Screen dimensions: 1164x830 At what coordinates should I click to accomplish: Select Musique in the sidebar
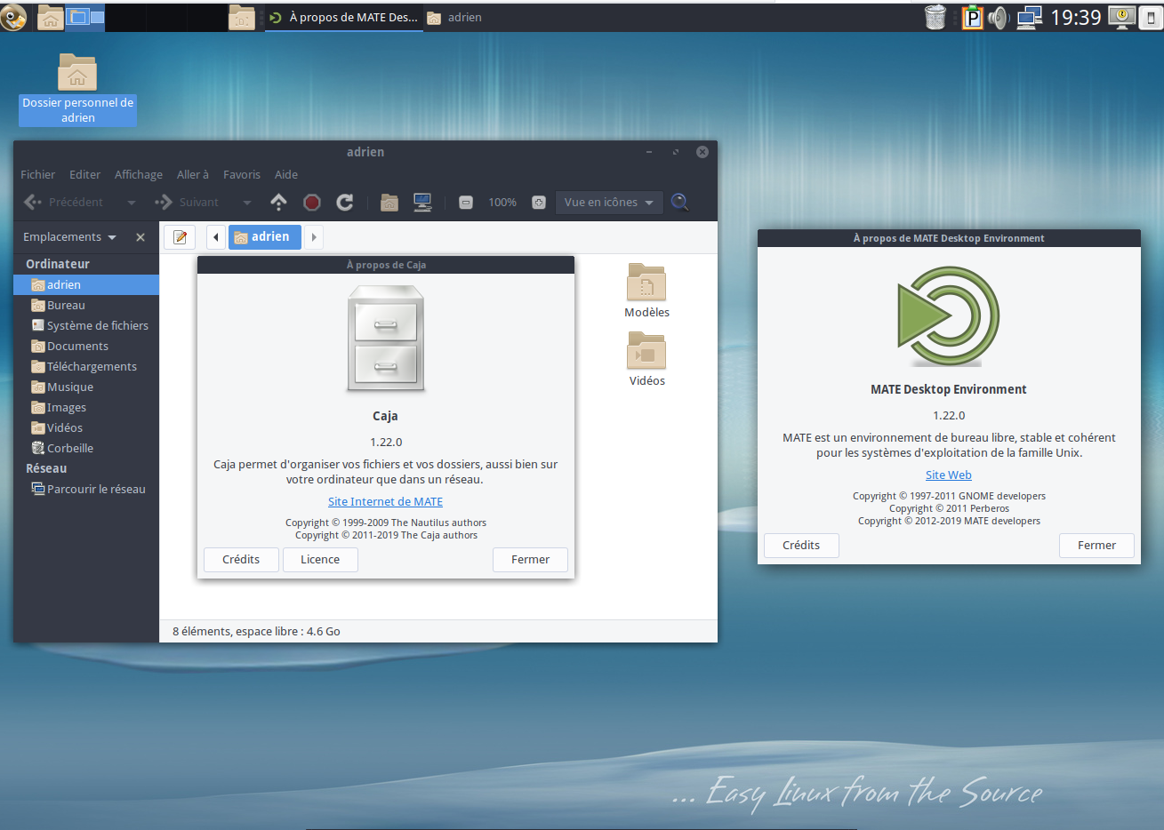86,387
